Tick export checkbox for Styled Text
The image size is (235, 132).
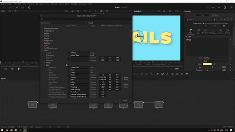pos(69,67)
